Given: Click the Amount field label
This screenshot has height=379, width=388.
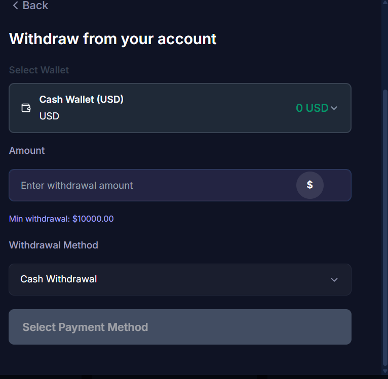Looking at the screenshot, I should [27, 150].
